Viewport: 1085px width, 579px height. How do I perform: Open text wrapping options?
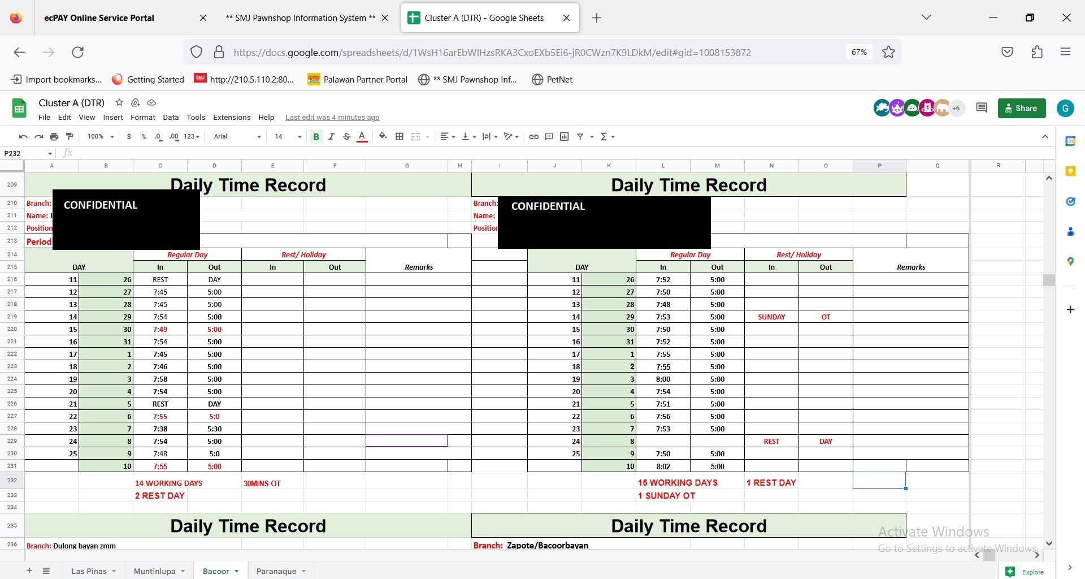pos(490,136)
